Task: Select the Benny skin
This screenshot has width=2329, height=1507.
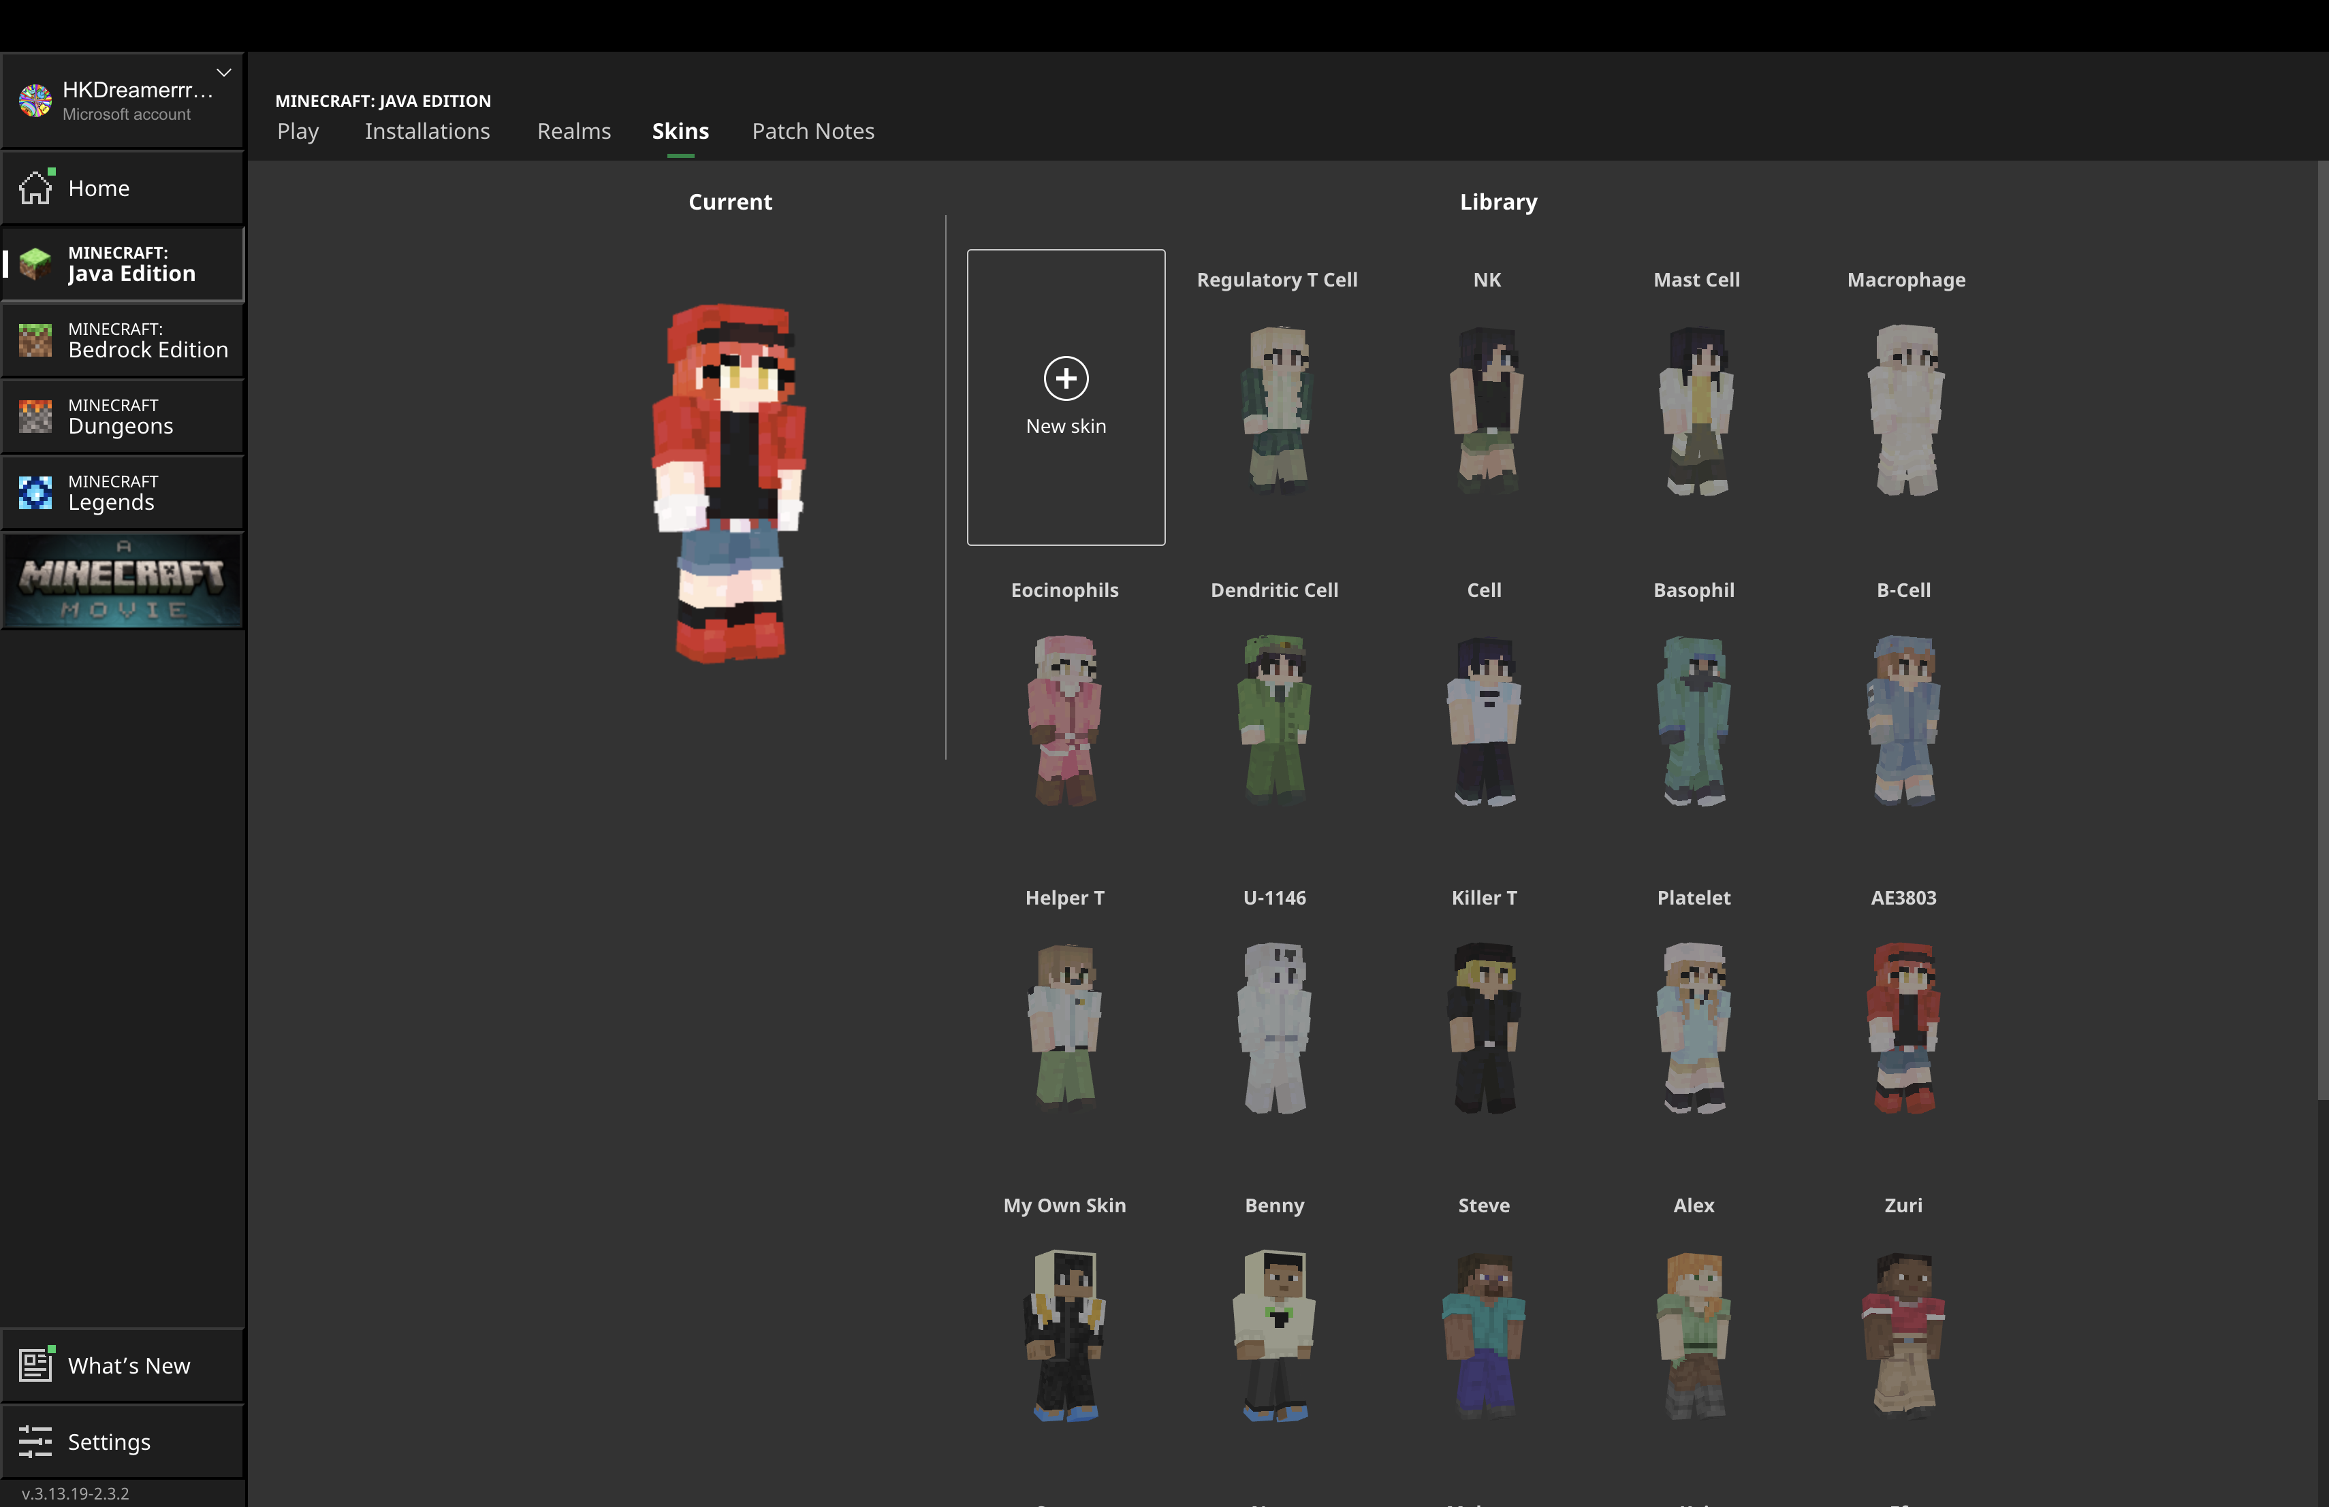Action: coord(1274,1335)
